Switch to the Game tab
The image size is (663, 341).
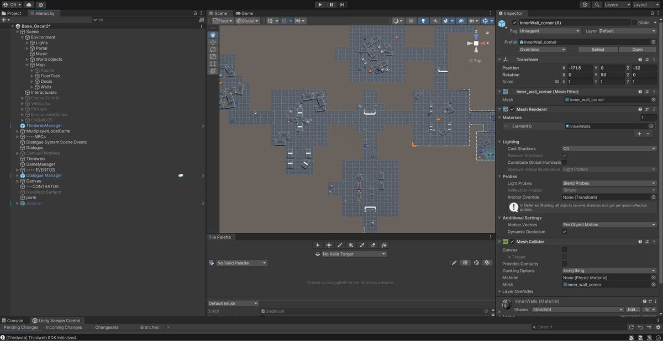244,13
